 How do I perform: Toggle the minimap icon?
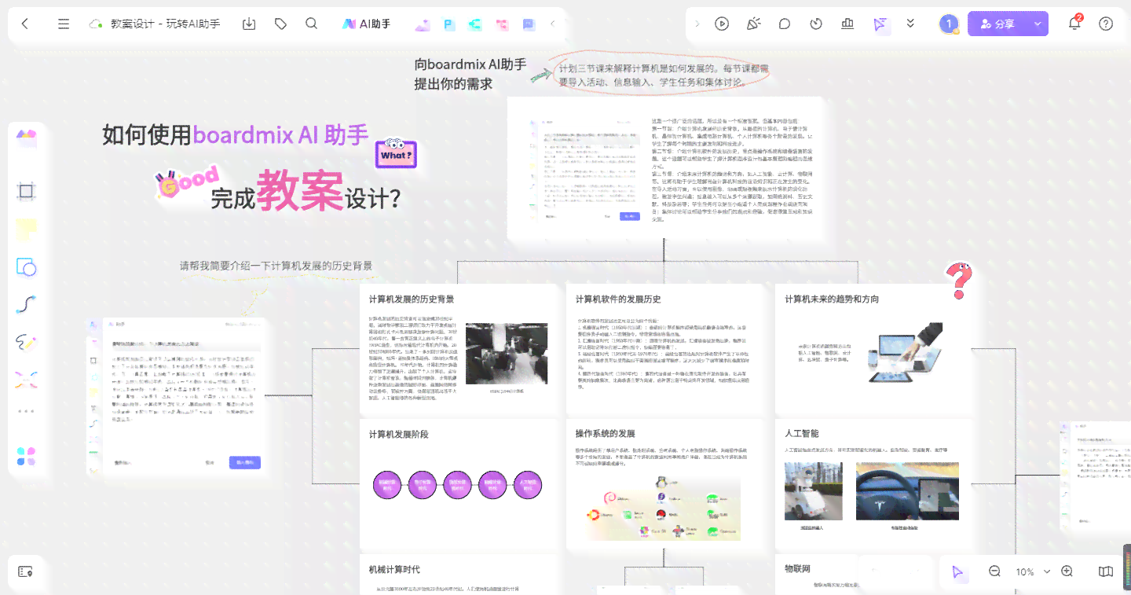(1106, 571)
